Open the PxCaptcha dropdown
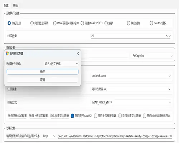Image resolution: width=179 pixels, height=143 pixels. pos(153,56)
